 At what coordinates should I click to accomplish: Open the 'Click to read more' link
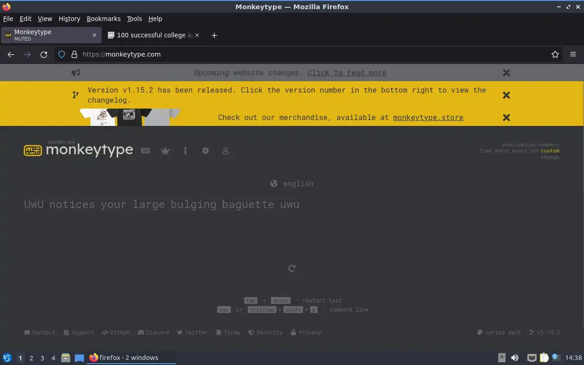pos(347,73)
